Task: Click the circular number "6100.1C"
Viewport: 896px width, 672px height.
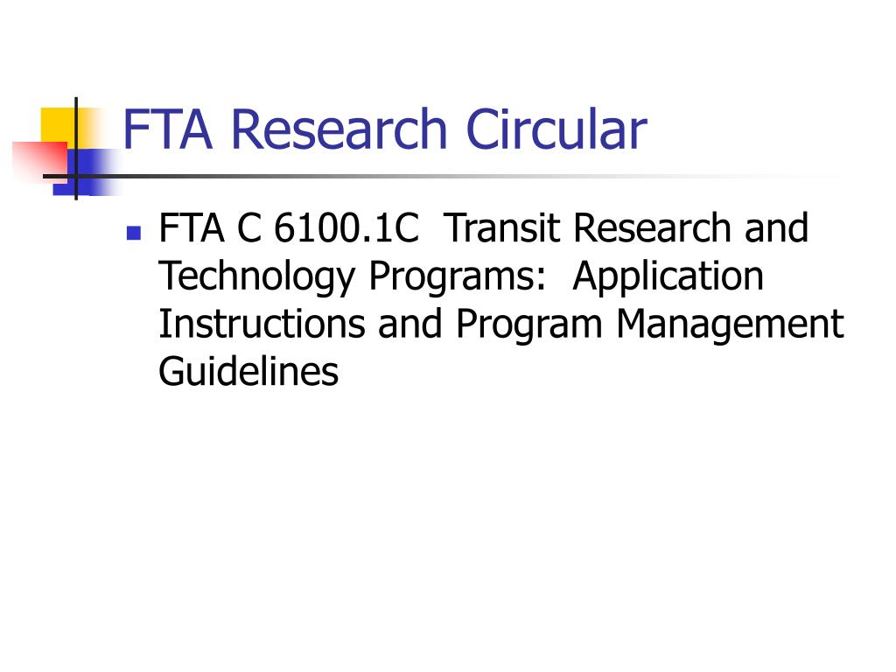Action: coord(346,228)
